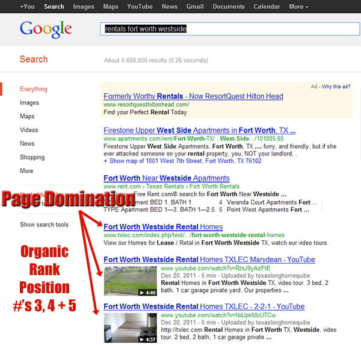Expand More filters in the sidebar
The height and width of the screenshot is (345, 361).
pyautogui.click(x=26, y=171)
